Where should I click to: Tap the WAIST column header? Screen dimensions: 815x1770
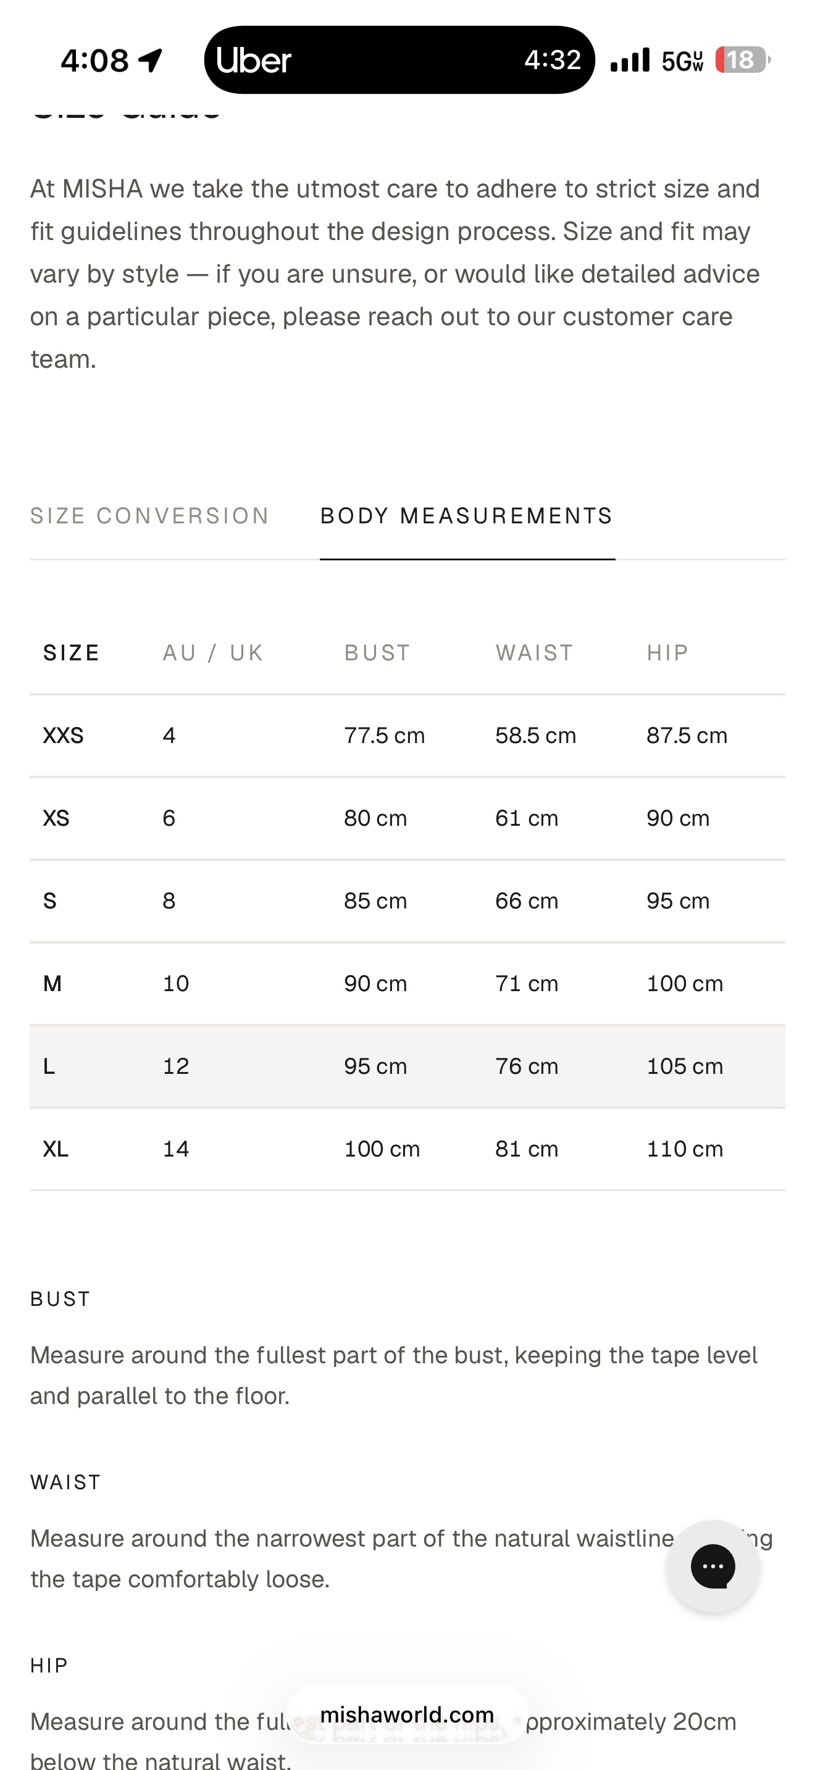535,652
